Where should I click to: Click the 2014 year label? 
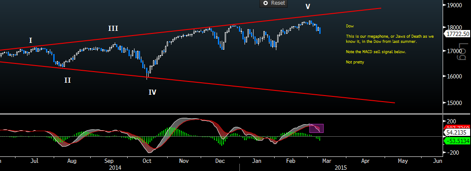click(x=115, y=168)
